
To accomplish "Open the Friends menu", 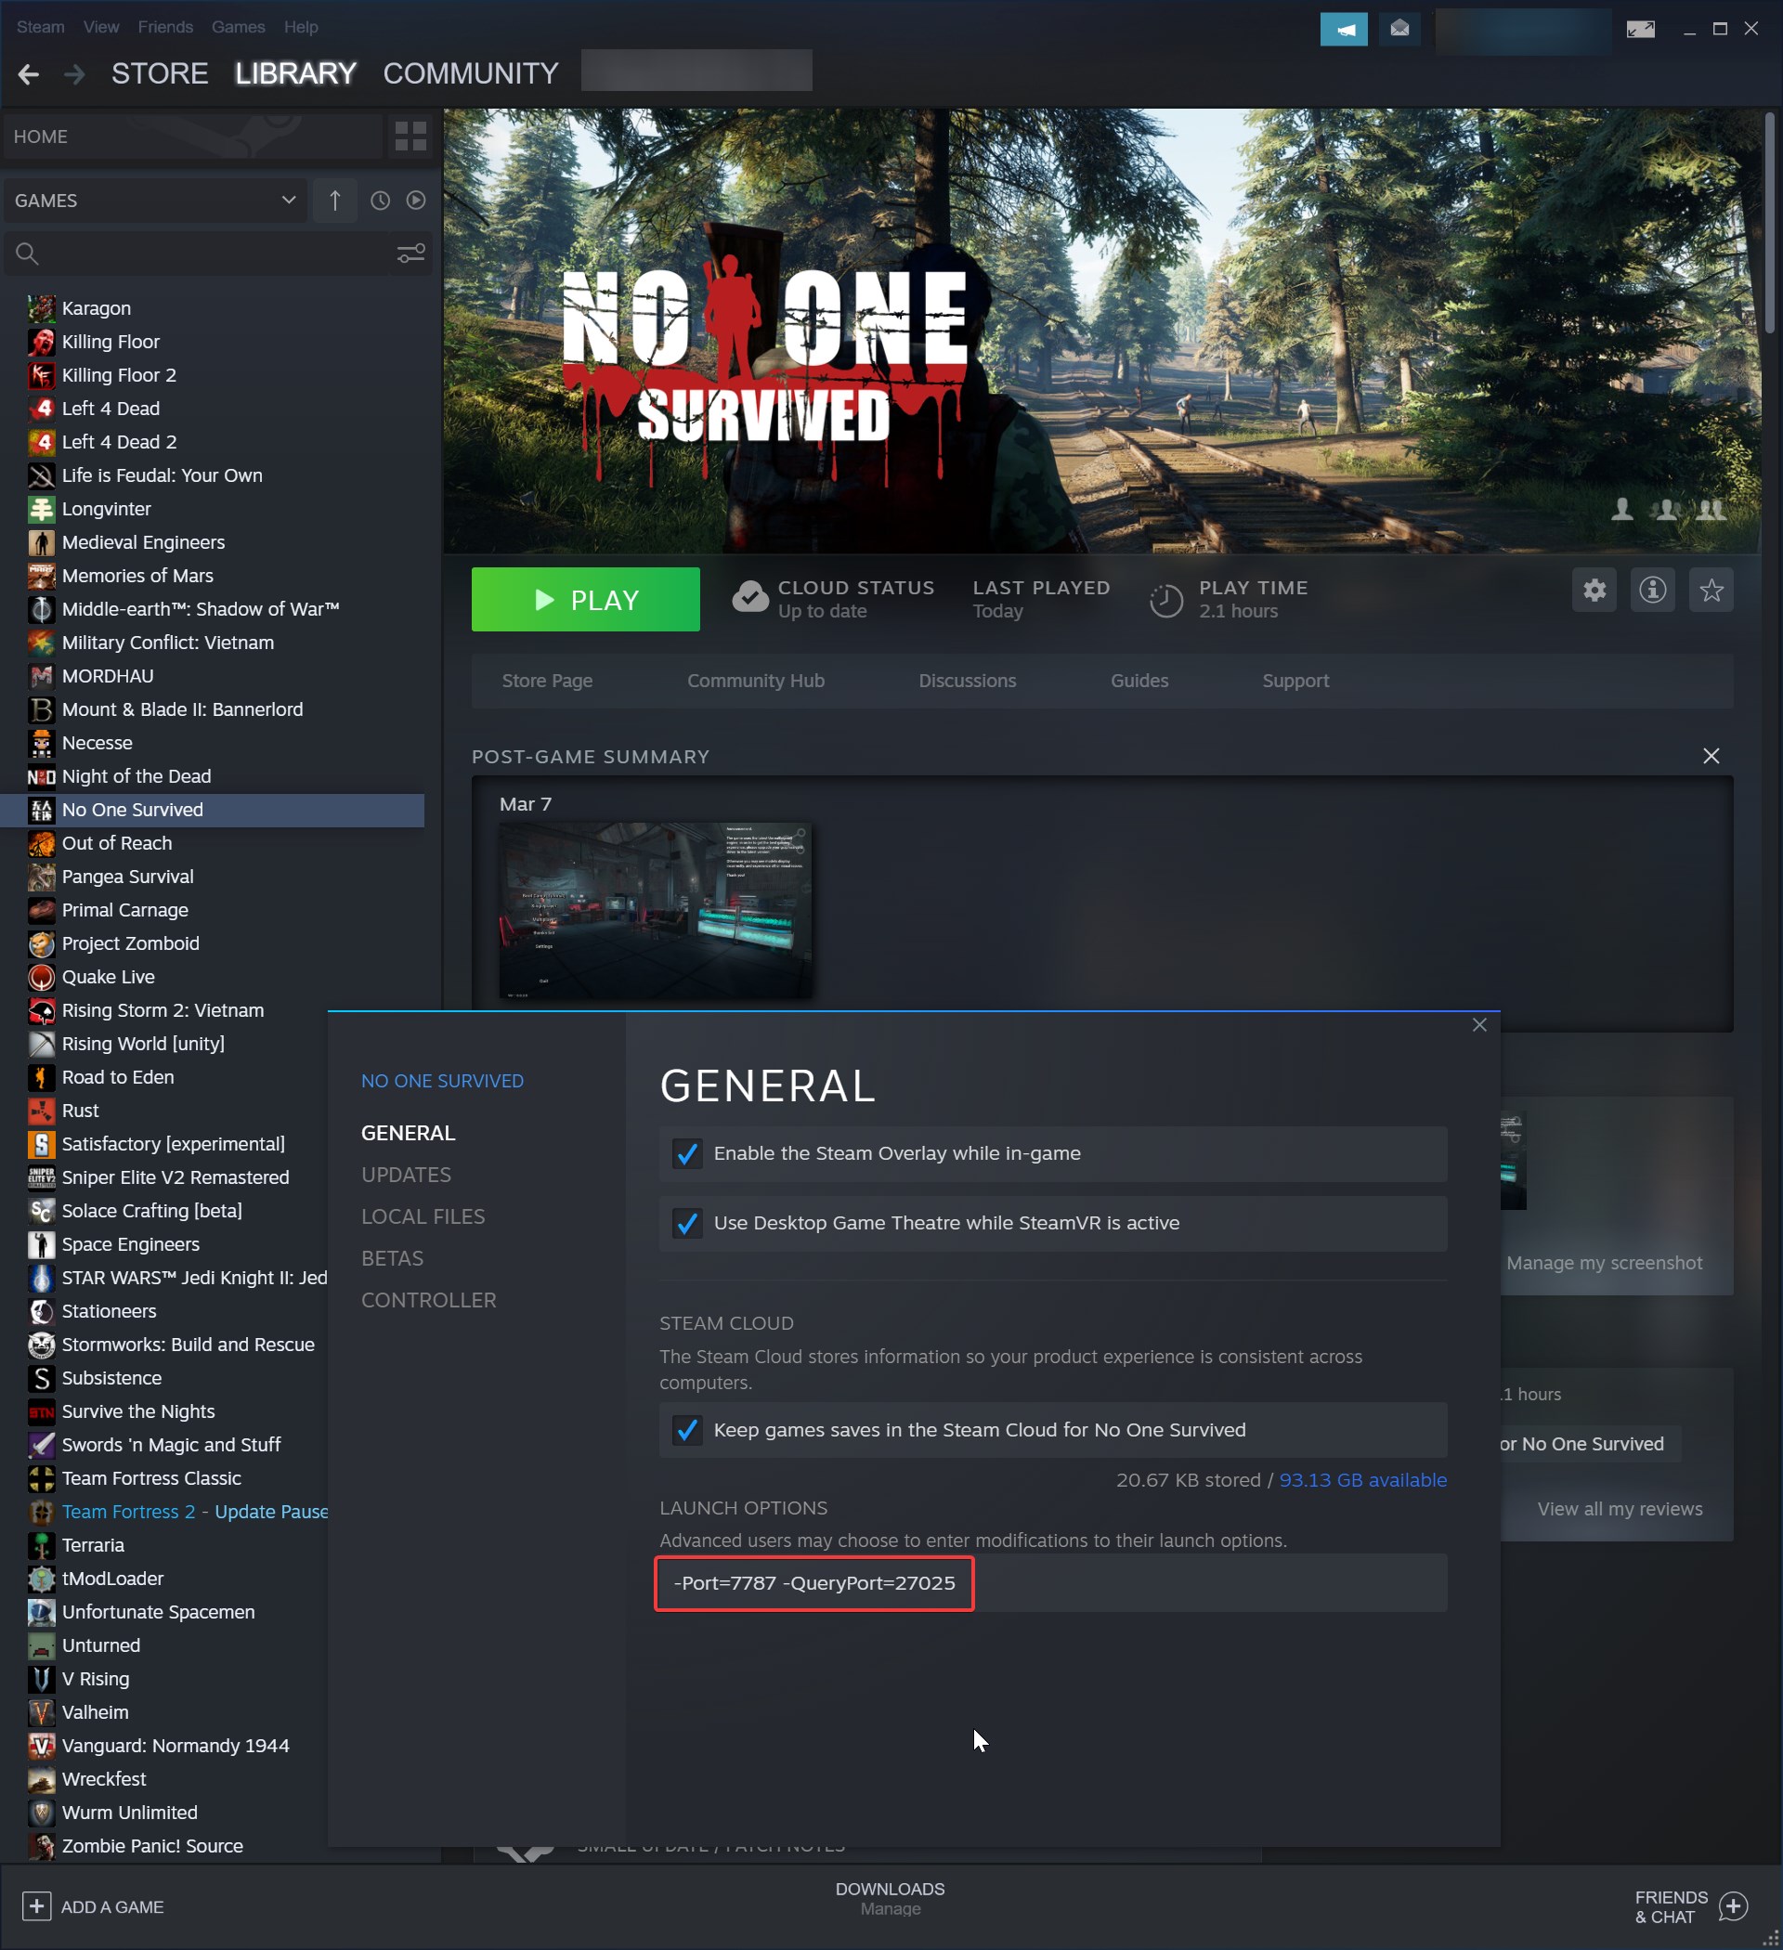I will pos(165,27).
